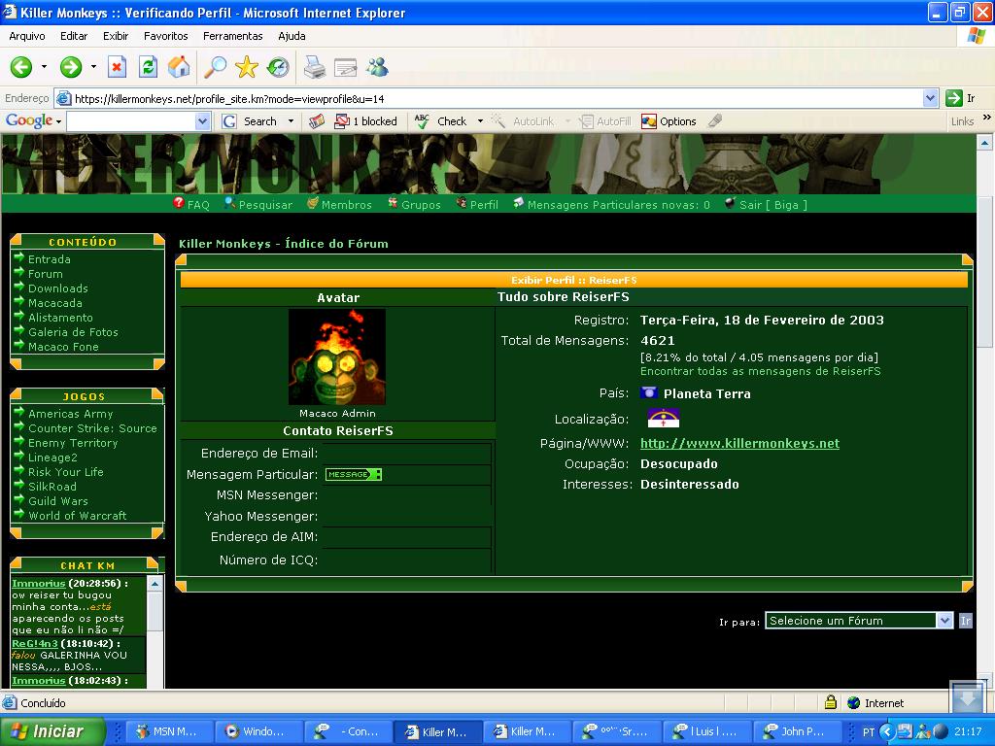Click the green MESSAGE private message icon
The image size is (995, 746).
[353, 474]
